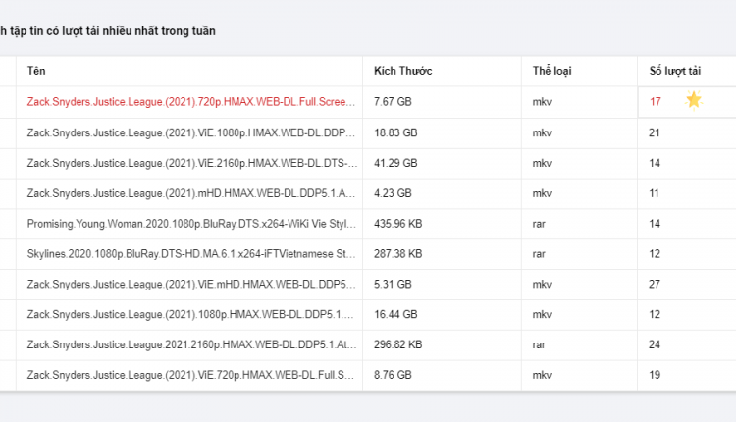The height and width of the screenshot is (422, 736).
Task: Open Justice.League.2021.2160p.HMAX file name
Action: tap(191, 344)
